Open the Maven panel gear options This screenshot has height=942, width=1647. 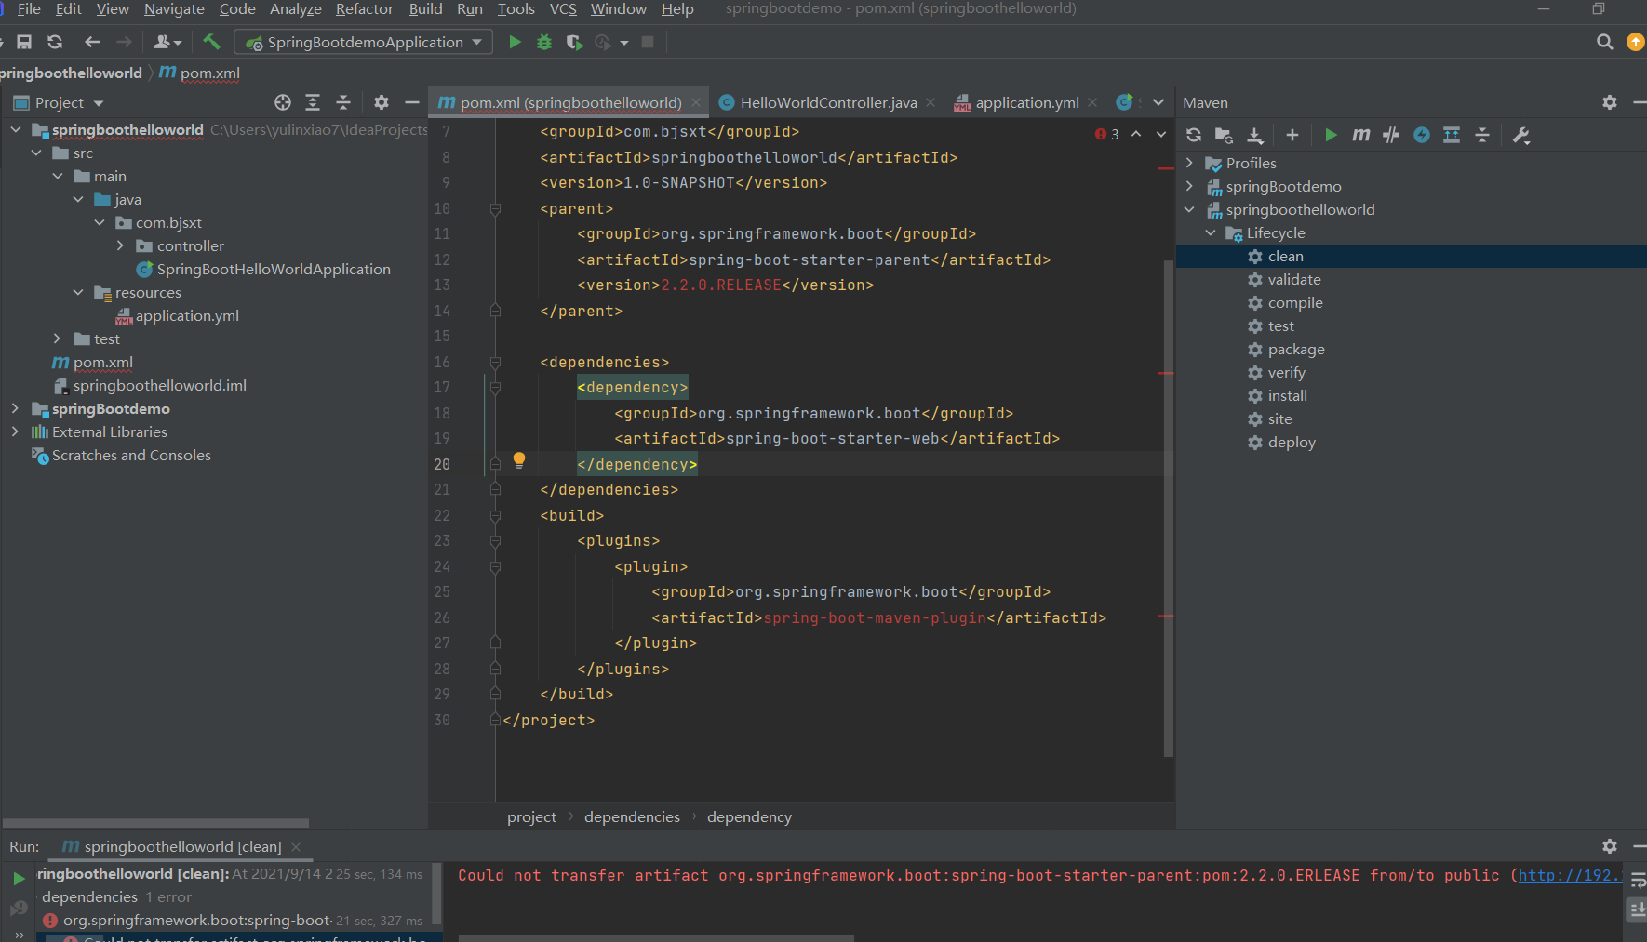1610,102
